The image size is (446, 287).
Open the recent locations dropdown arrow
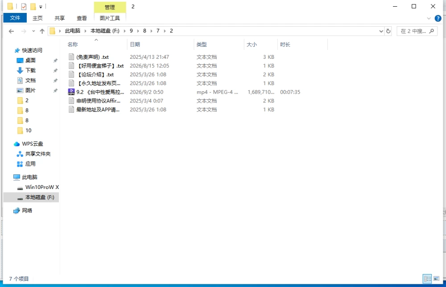(33, 31)
